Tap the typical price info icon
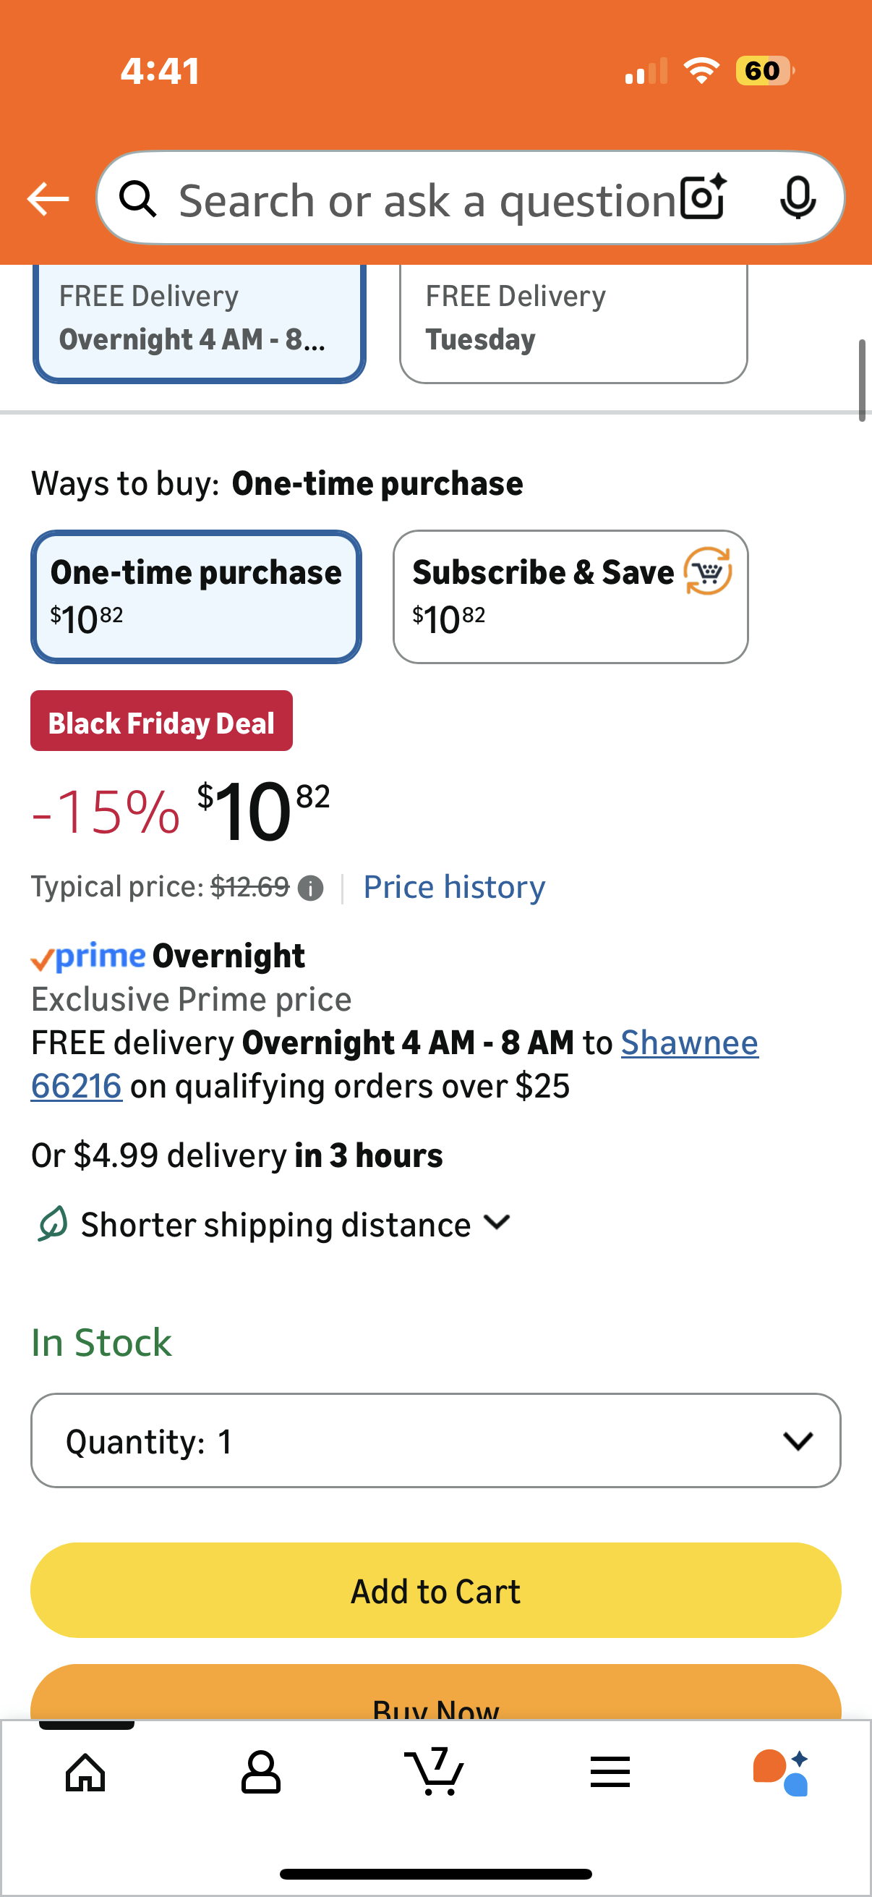The image size is (872, 1897). (x=310, y=888)
